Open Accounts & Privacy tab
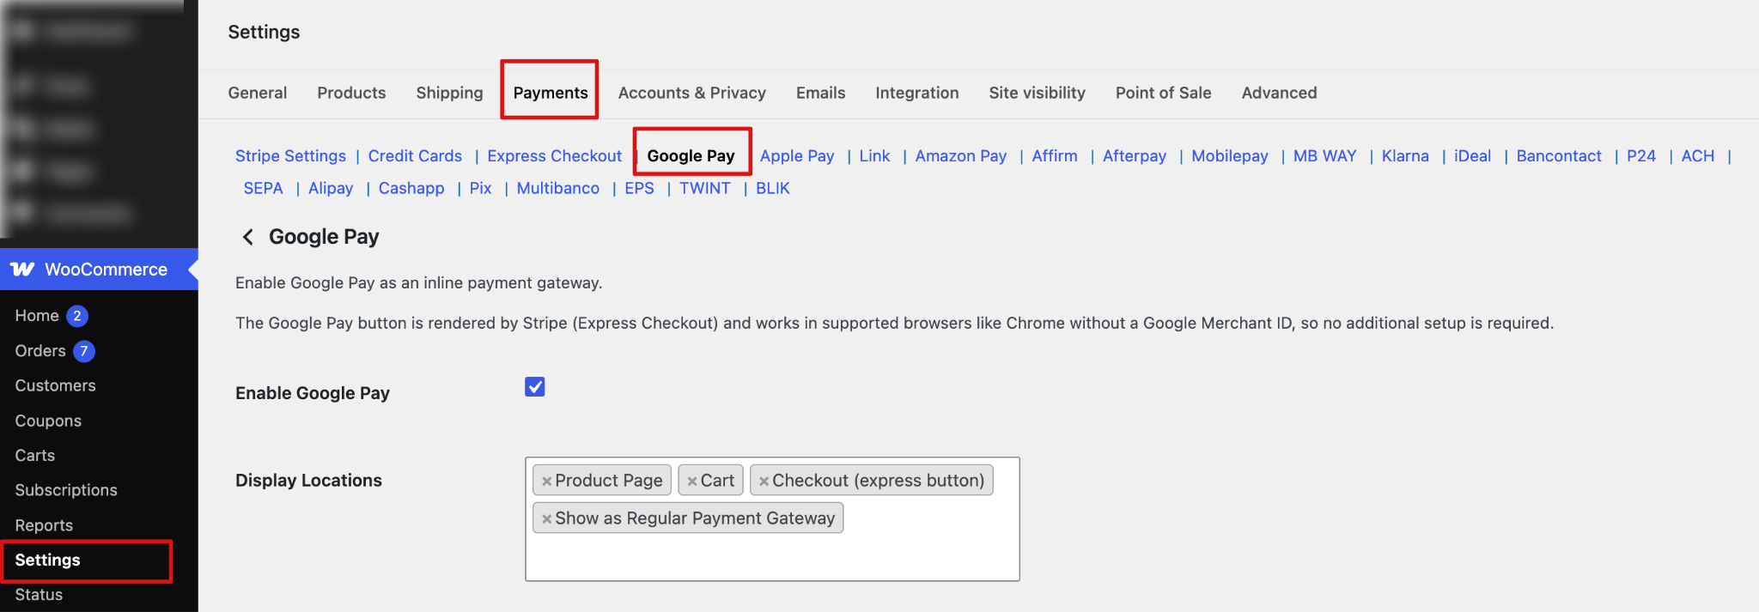1759x612 pixels. pos(692,93)
